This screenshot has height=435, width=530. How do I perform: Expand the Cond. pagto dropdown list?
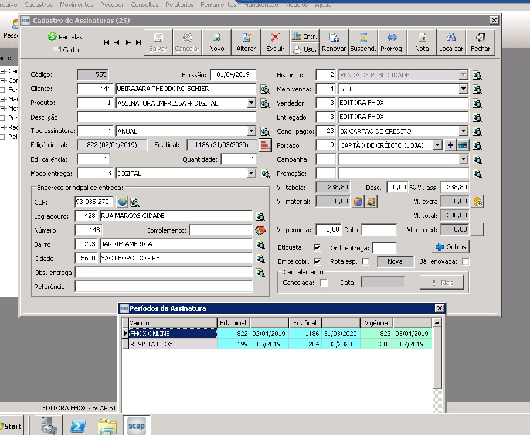(463, 131)
